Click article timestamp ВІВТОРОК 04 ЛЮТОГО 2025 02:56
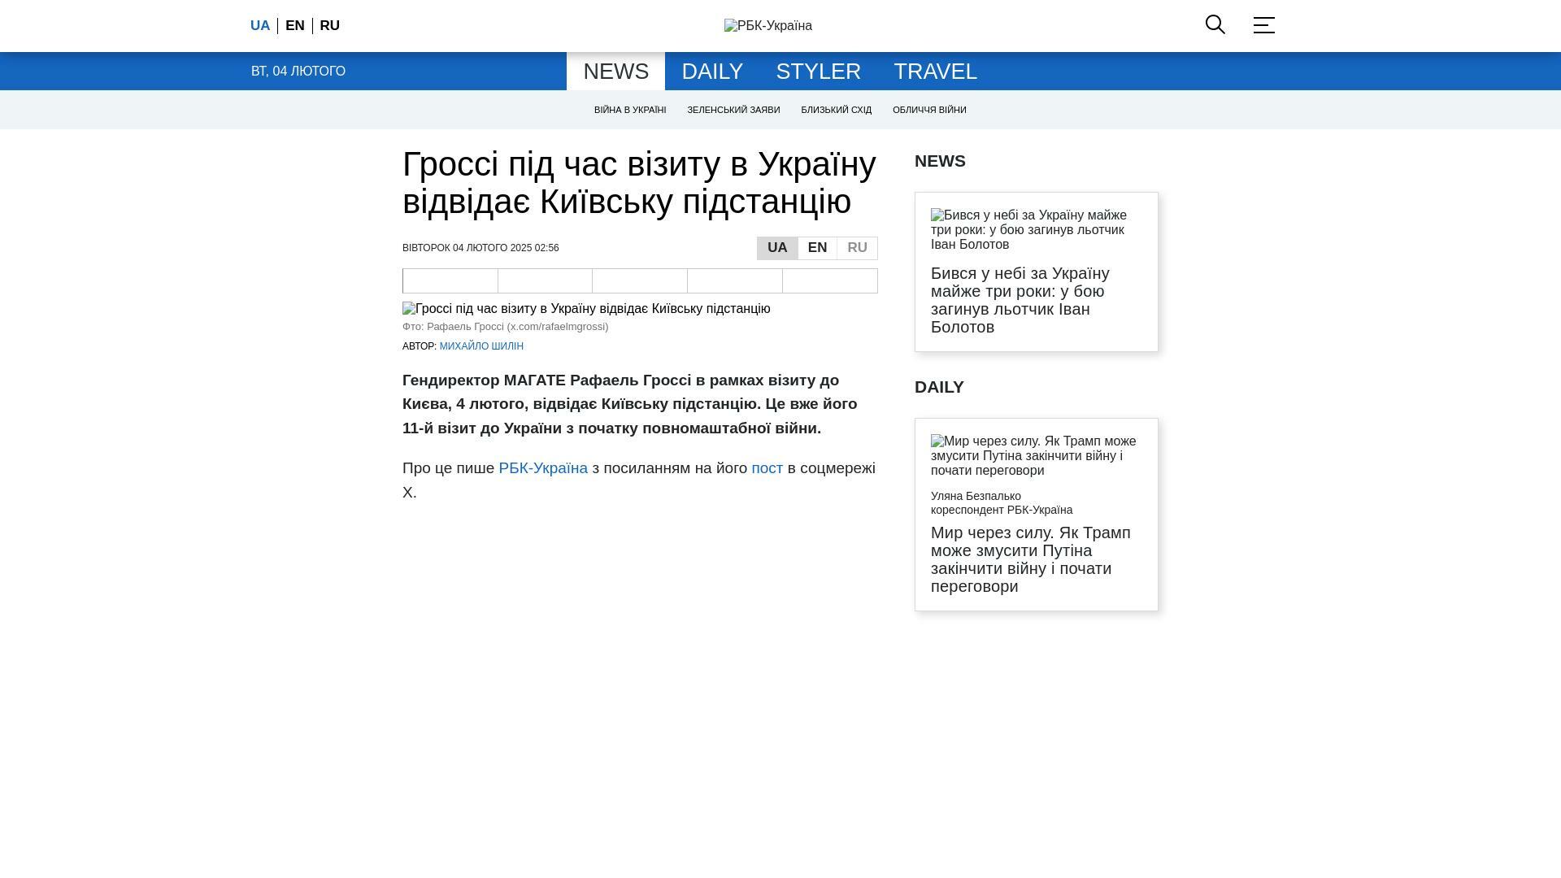This screenshot has width=1561, height=878. [480, 248]
